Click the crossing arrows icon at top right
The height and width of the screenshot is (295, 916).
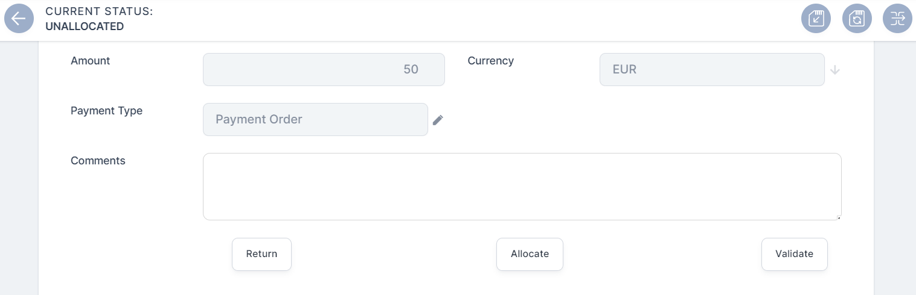897,19
